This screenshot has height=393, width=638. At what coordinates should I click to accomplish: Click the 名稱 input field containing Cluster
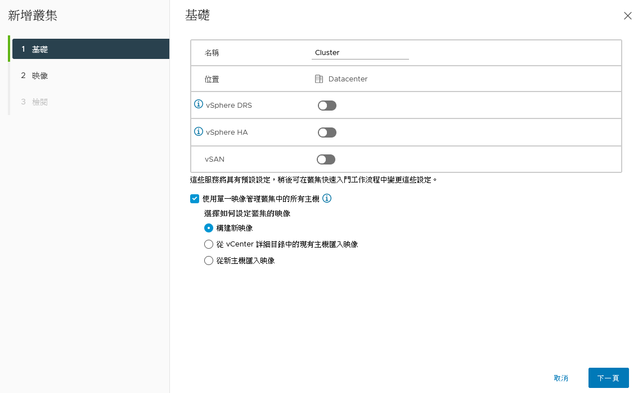click(x=360, y=53)
